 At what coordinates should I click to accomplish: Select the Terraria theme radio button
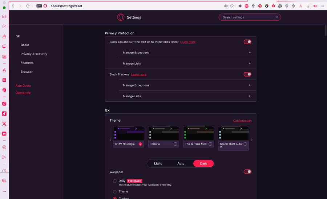[175, 144]
